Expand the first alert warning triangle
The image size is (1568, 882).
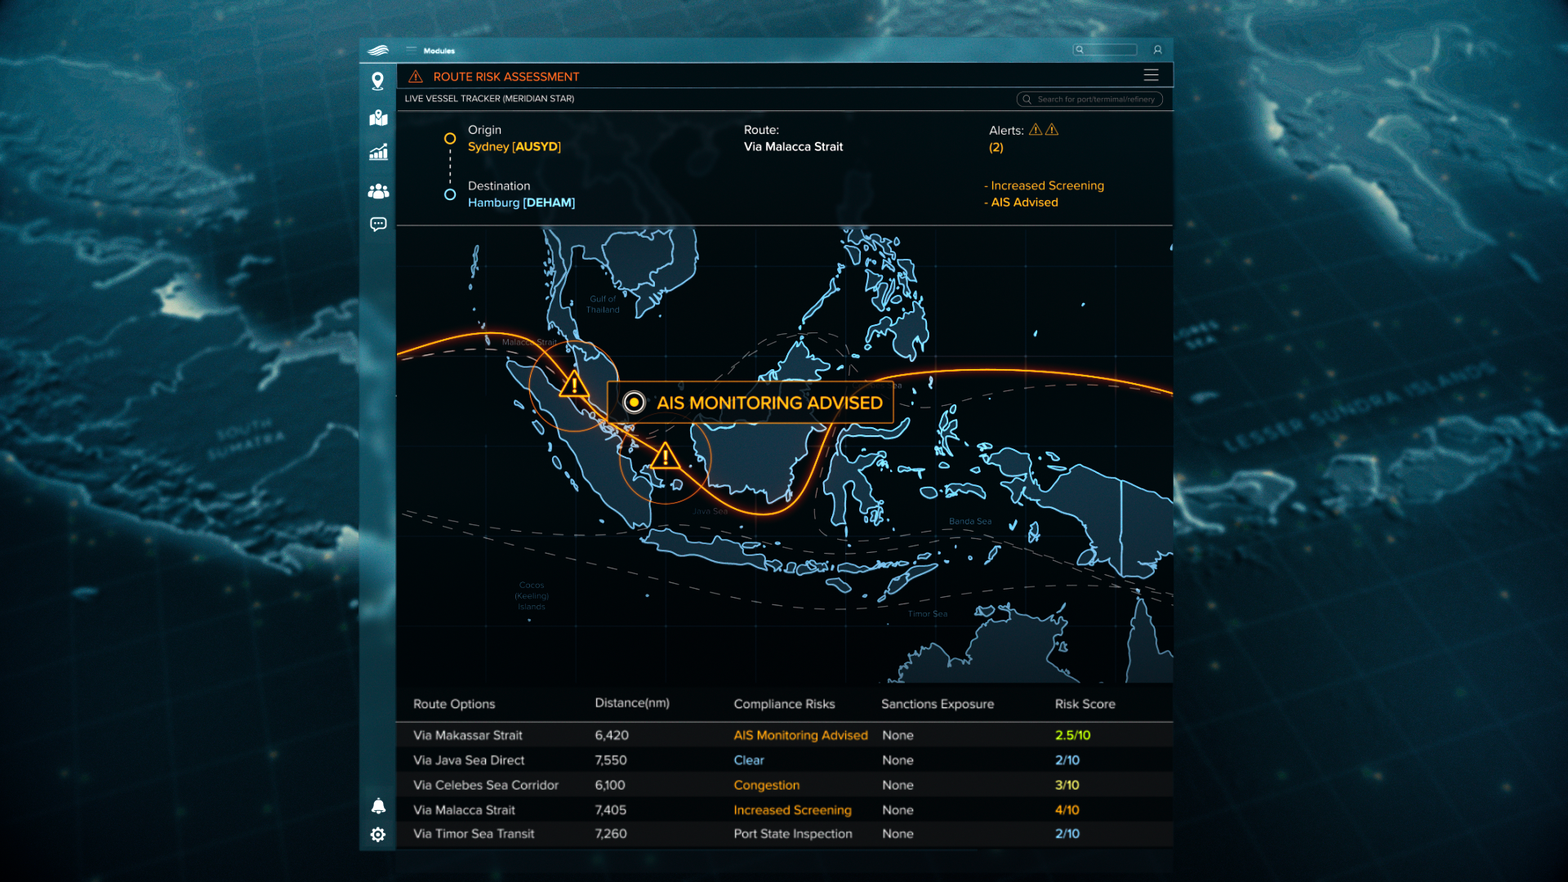point(1036,129)
